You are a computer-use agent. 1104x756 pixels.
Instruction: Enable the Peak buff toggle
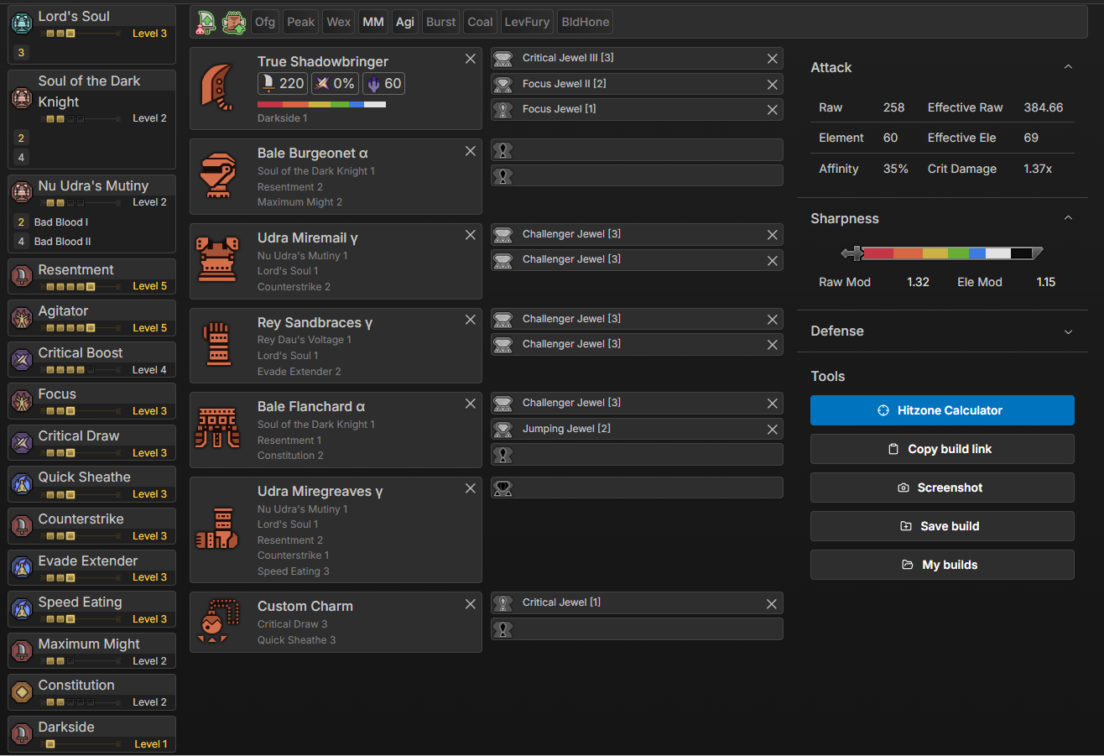(x=300, y=22)
